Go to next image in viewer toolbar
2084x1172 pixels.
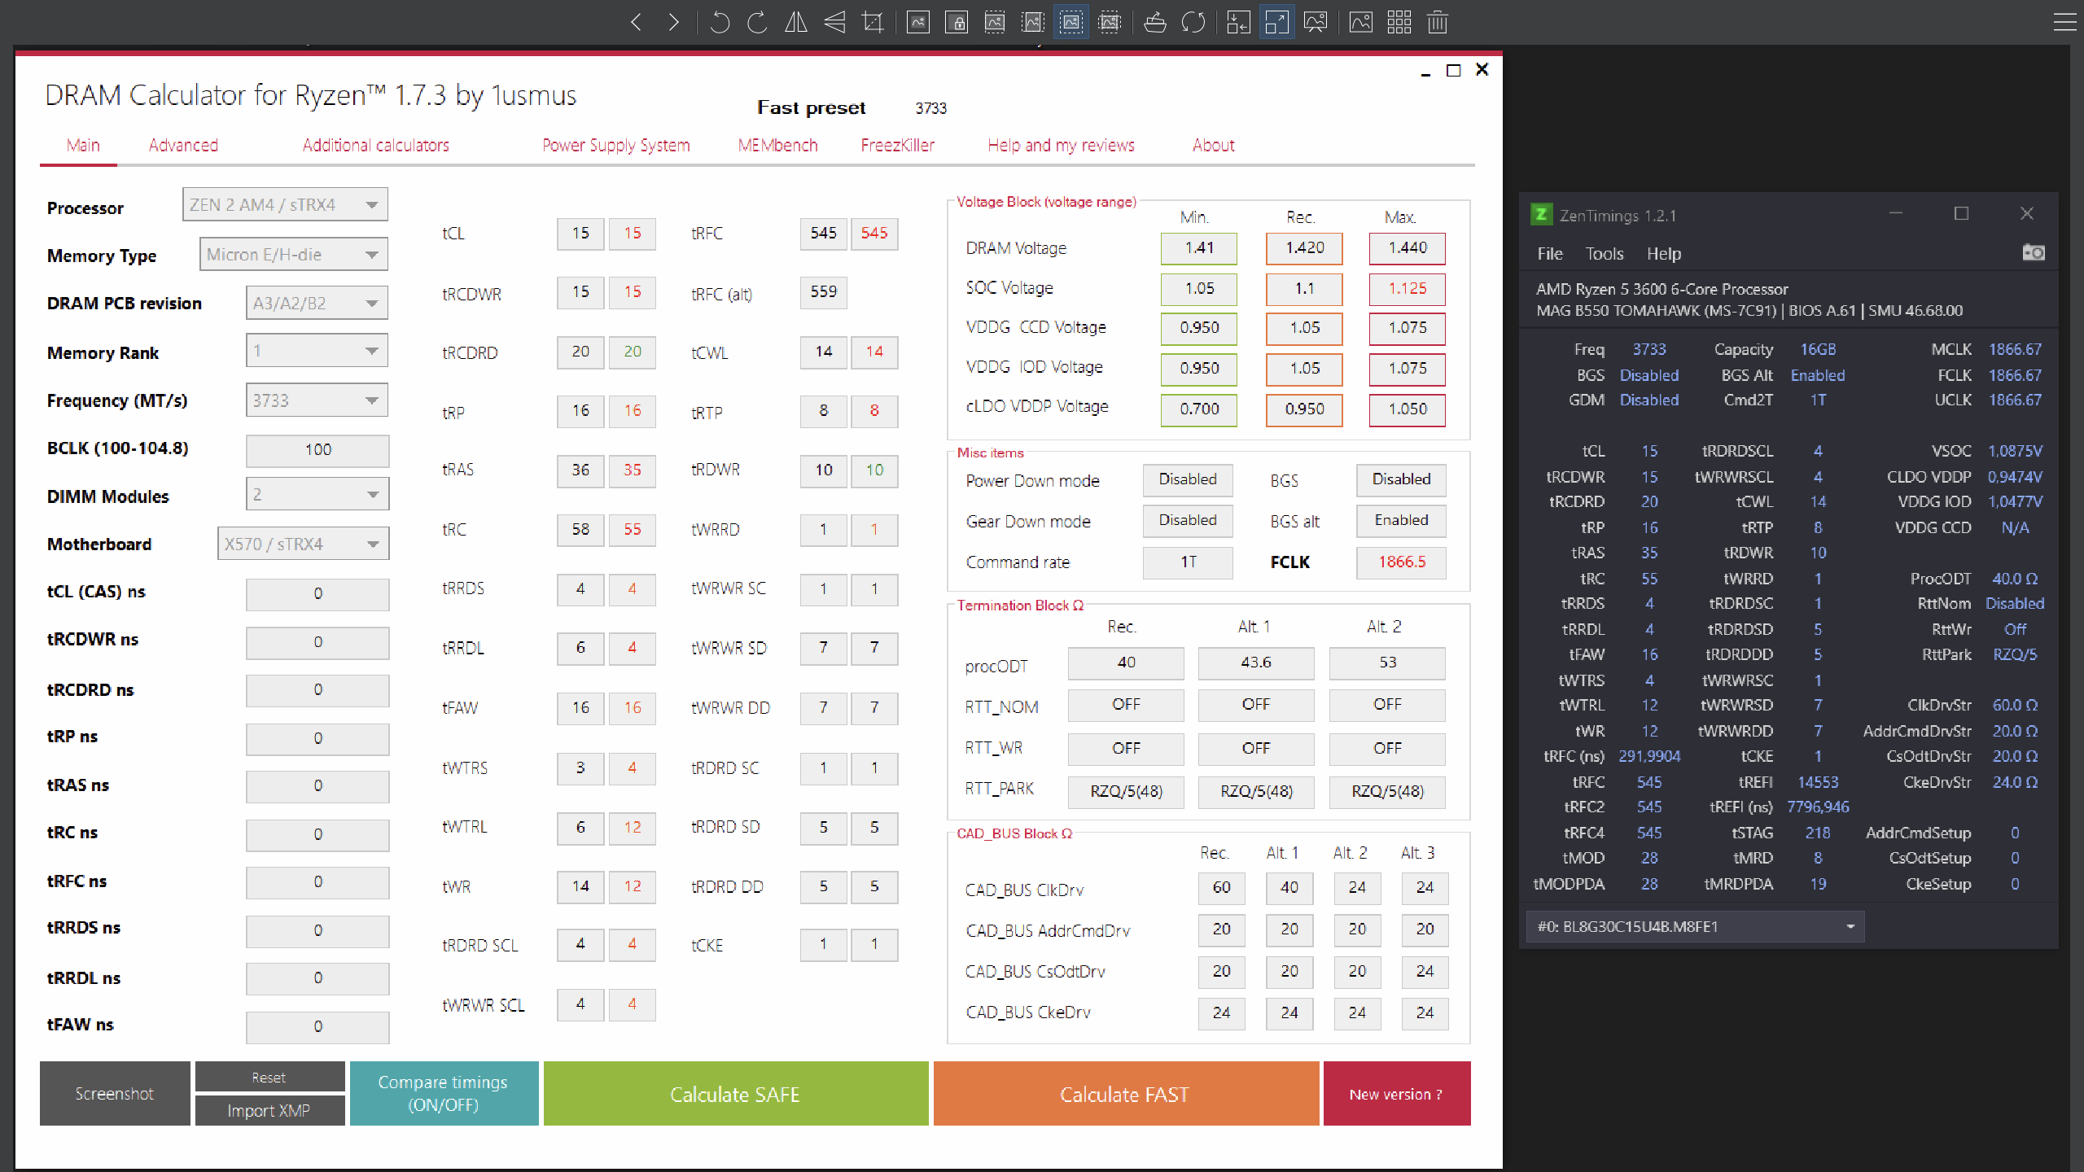[673, 22]
